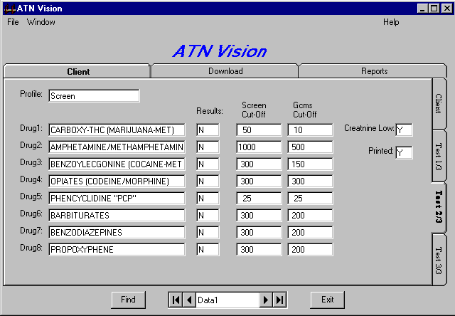
Task: Jump to first record in data navigator
Action: coord(176,300)
